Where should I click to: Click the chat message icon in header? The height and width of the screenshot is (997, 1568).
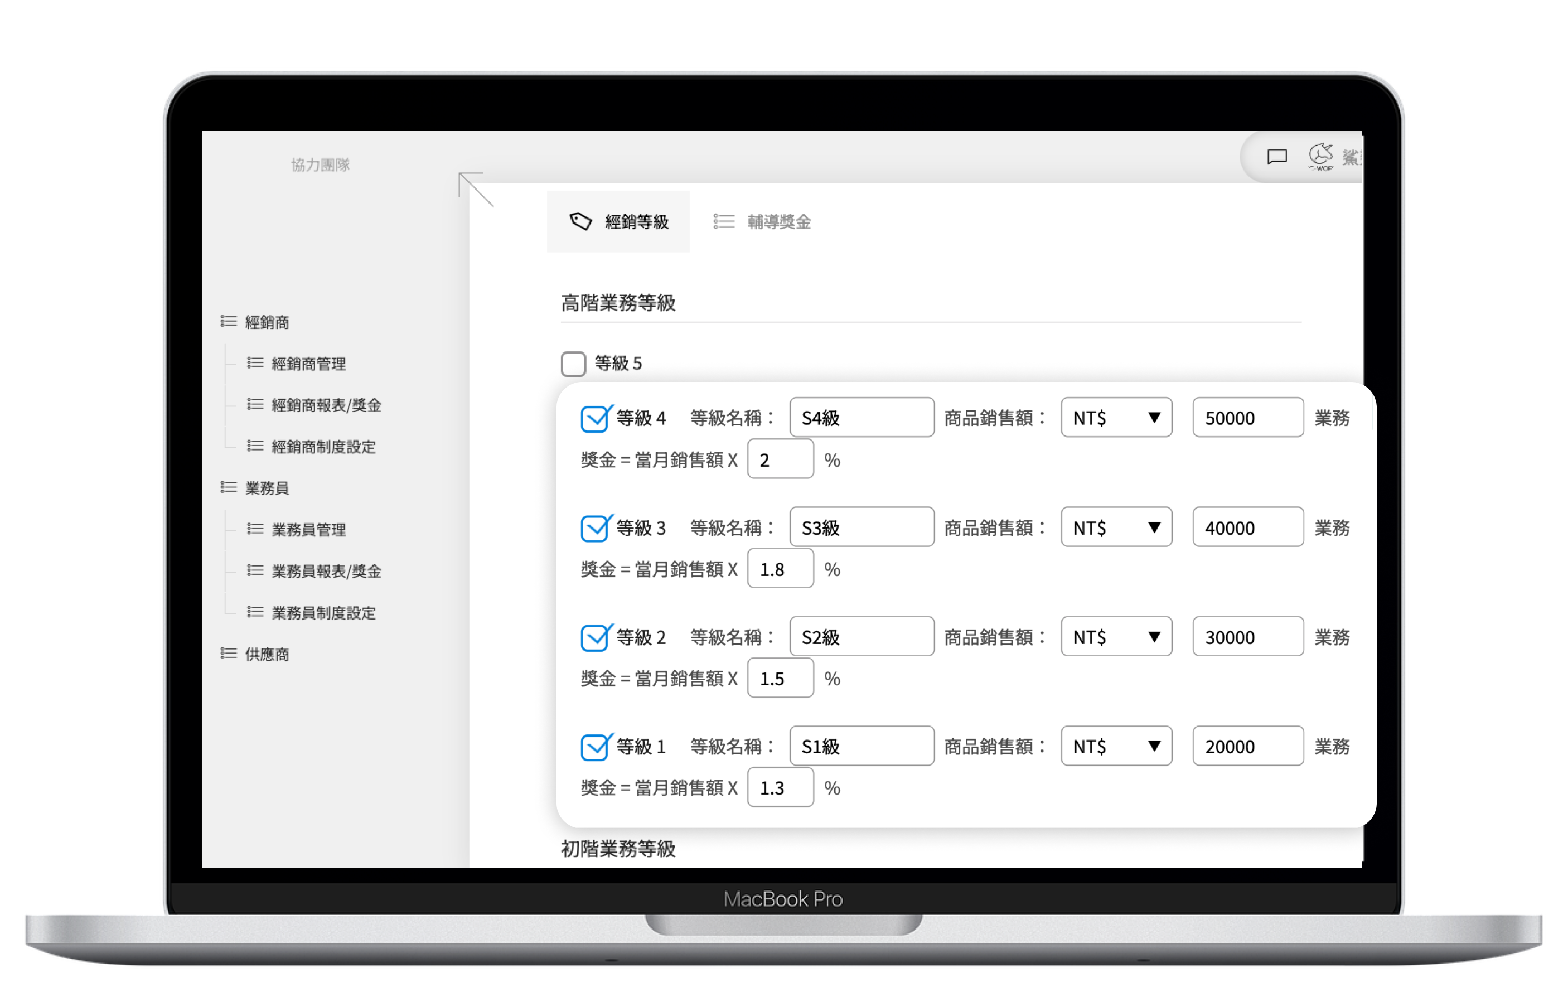(x=1276, y=157)
